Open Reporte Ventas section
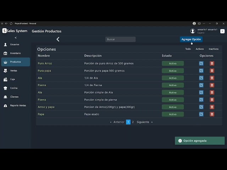 (16, 106)
